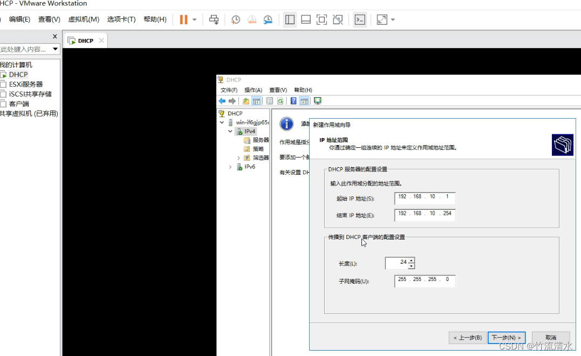Screen dimensions: 581x356
Task: Open the library search dropdown arrow
Action: click(x=55, y=49)
